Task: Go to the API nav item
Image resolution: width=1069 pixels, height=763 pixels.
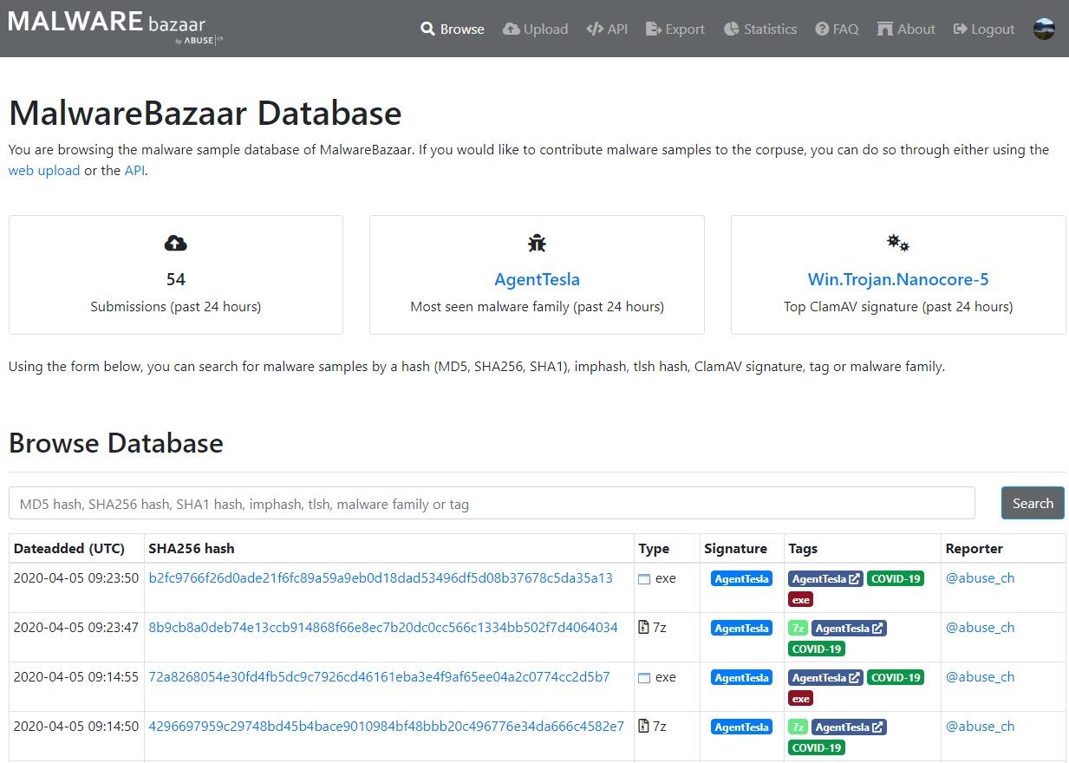Action: [x=607, y=29]
